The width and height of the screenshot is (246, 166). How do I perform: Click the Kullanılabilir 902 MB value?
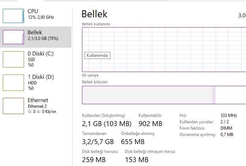tap(150, 124)
